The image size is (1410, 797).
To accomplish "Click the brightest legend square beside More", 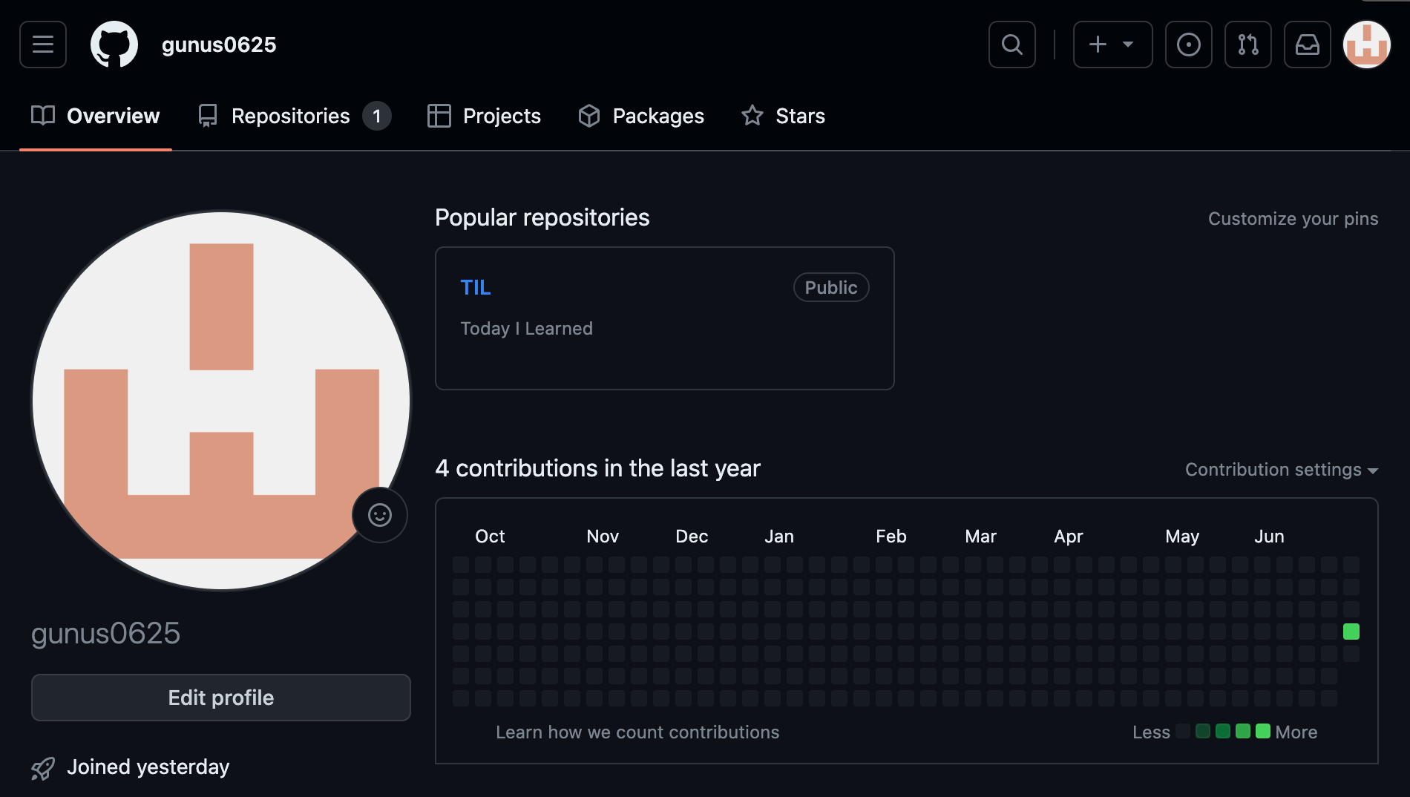I will pos(1263,731).
